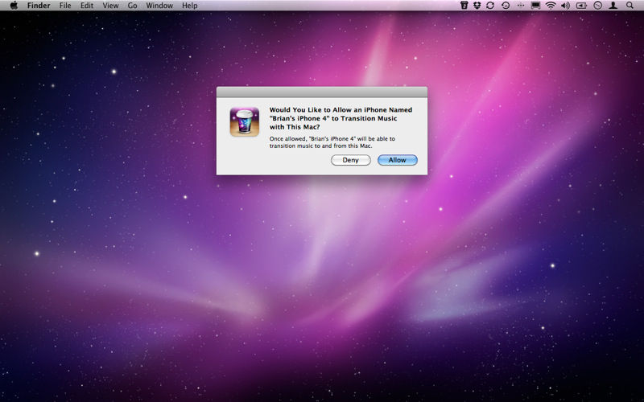This screenshot has height=402, width=644.
Task: Click the Allow button in the dialog
Action: [397, 160]
